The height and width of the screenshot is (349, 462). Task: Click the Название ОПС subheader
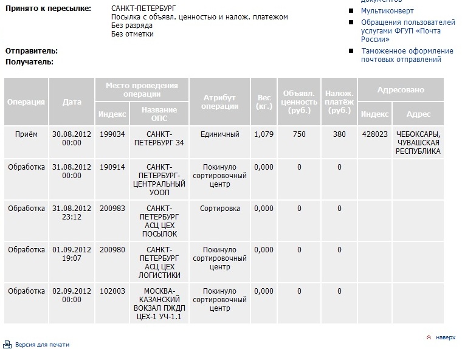click(x=159, y=114)
